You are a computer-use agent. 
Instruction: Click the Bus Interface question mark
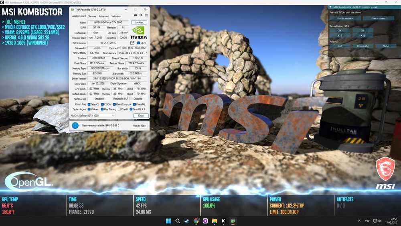(x=146, y=53)
